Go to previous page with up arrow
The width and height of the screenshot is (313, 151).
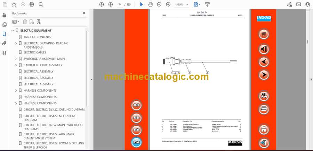(x=102, y=5)
